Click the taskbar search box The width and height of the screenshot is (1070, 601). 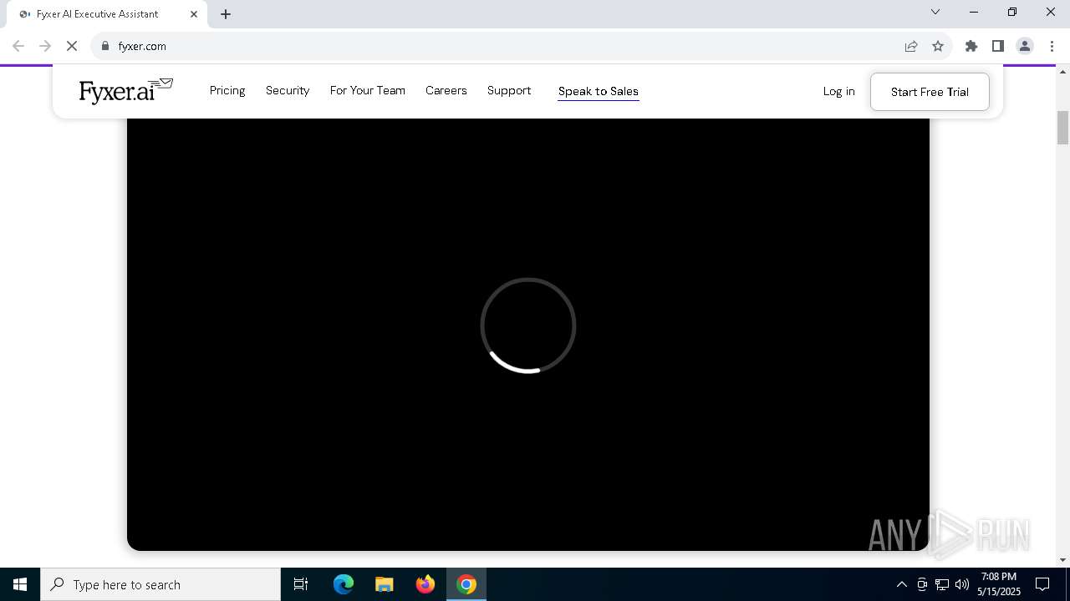pos(160,584)
